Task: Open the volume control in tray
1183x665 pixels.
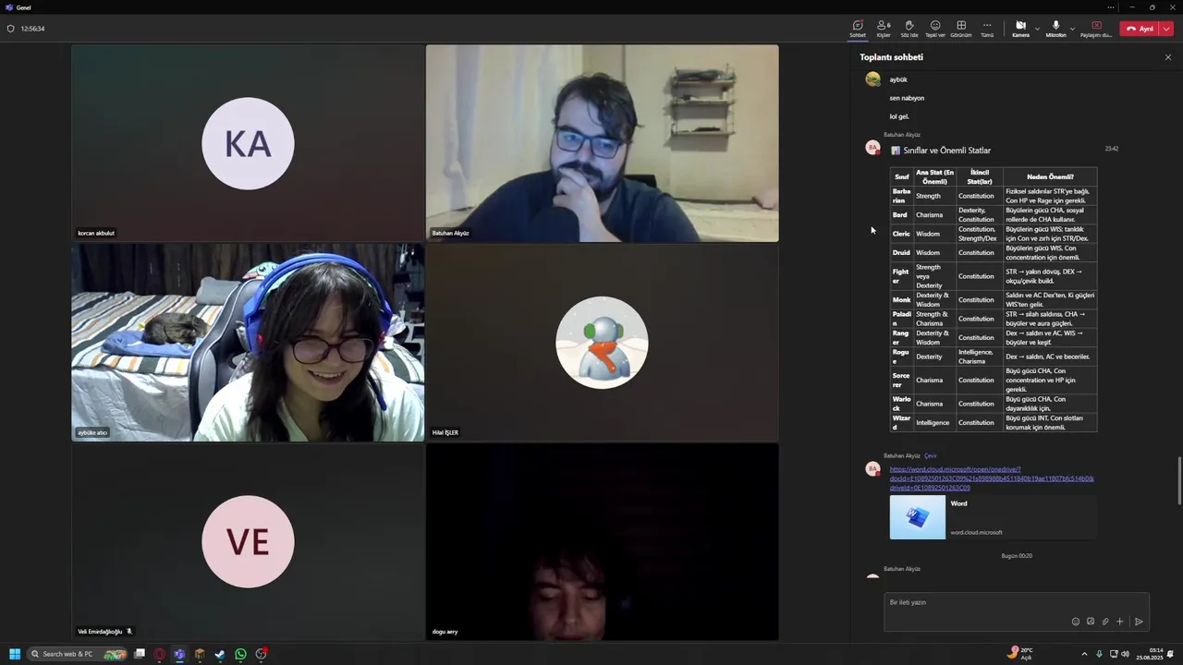Action: tap(1125, 654)
